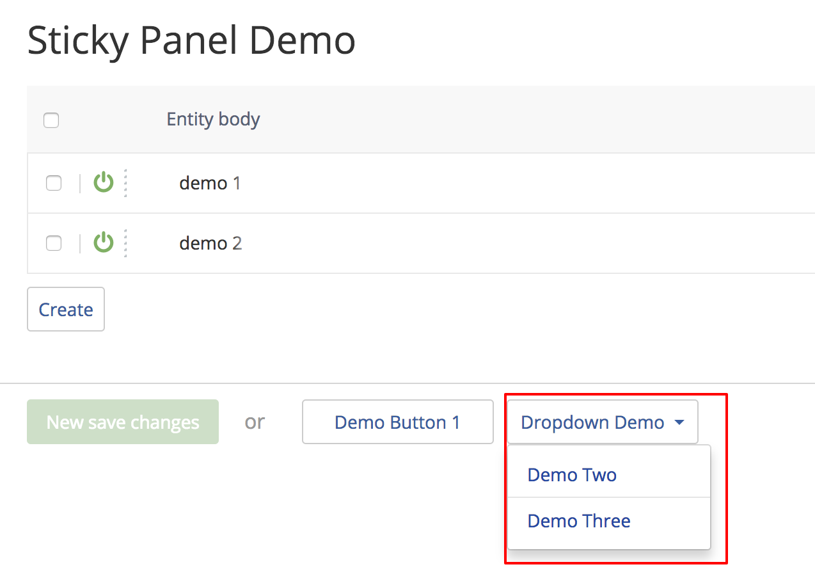Open the demo 2 entity link

[210, 243]
